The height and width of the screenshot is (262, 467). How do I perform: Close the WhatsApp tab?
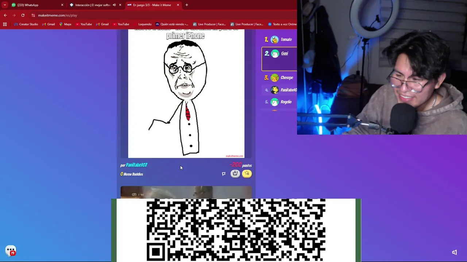point(62,5)
